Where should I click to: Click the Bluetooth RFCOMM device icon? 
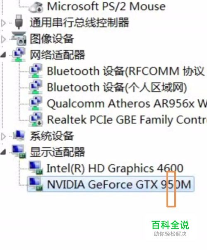click(35, 70)
